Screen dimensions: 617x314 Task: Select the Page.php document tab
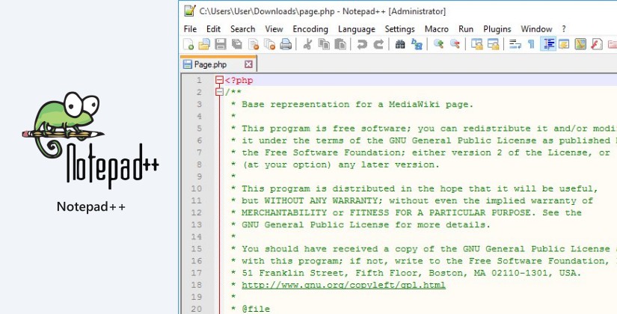[211, 64]
